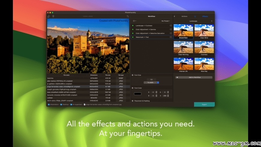Remove the Selective Saturation workflow step
261x147 pixels.
coord(171,33)
